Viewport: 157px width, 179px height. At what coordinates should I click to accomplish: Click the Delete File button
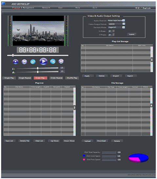[x=25, y=141]
